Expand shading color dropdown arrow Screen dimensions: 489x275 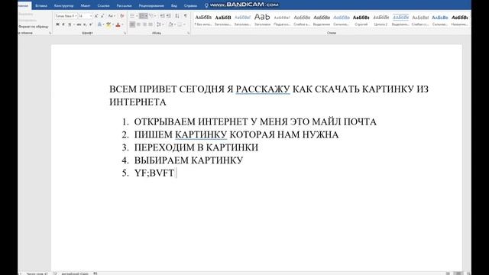click(x=175, y=24)
